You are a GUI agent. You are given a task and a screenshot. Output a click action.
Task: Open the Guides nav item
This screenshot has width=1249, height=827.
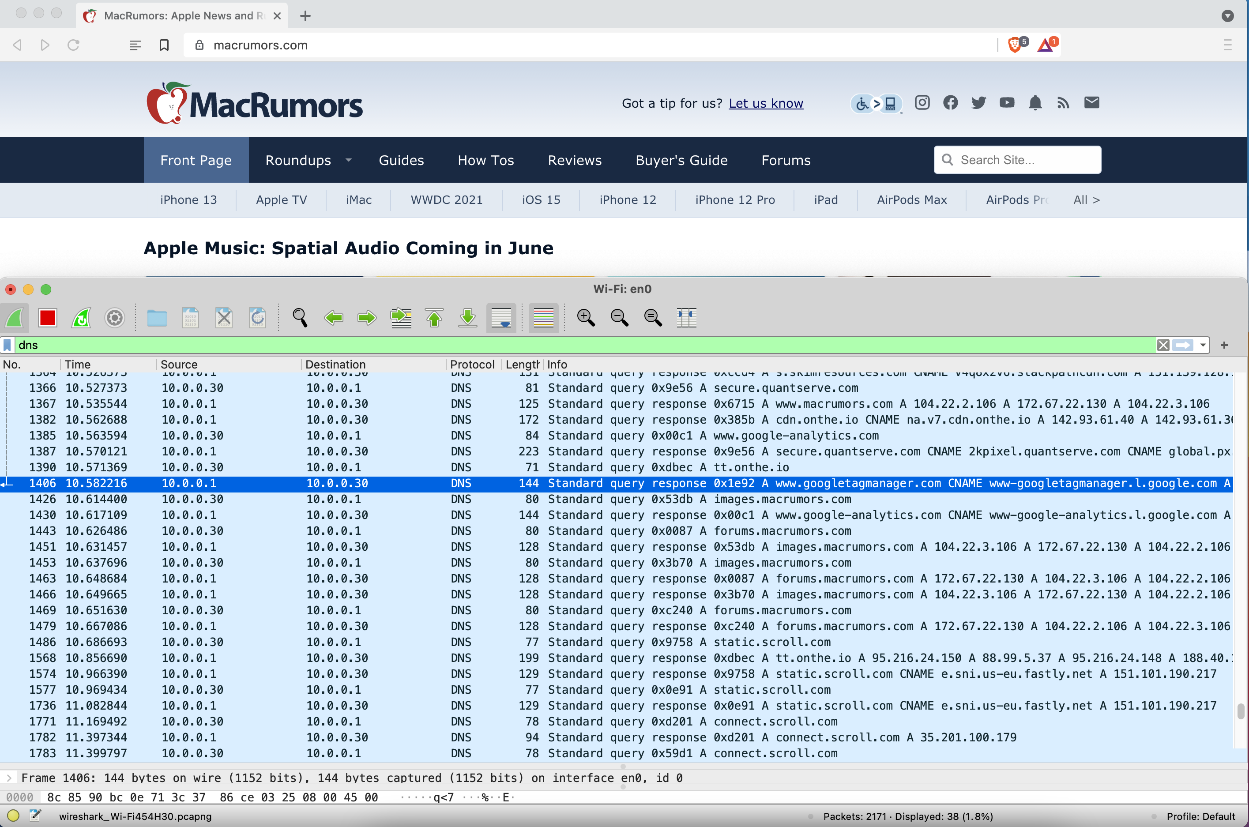[x=401, y=160]
